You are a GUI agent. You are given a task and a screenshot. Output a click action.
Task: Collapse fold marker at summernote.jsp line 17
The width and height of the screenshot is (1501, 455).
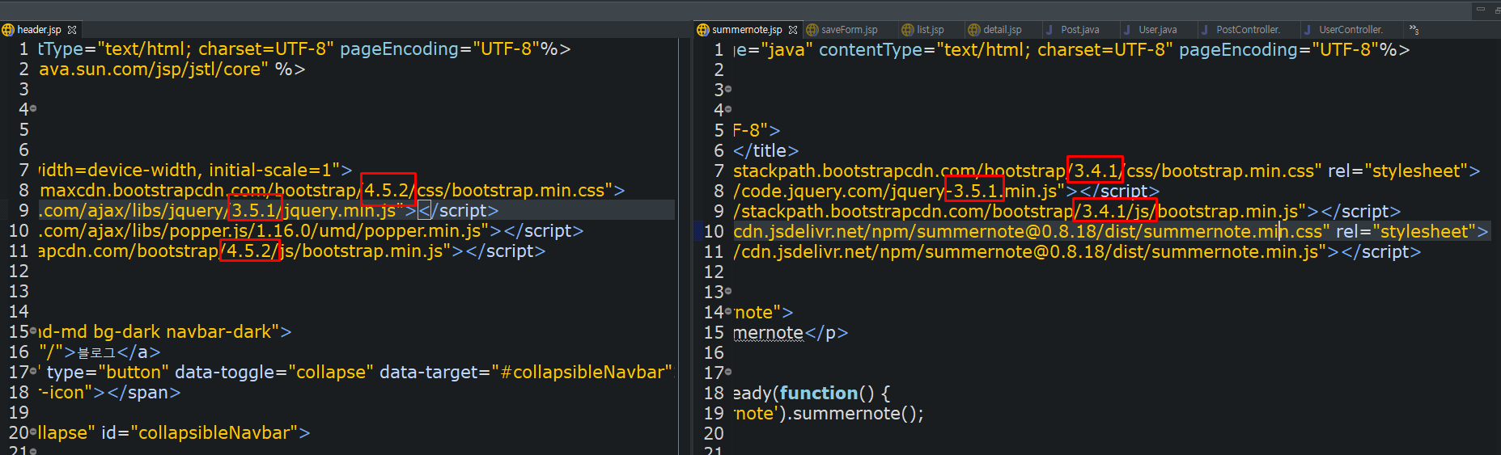tap(728, 372)
